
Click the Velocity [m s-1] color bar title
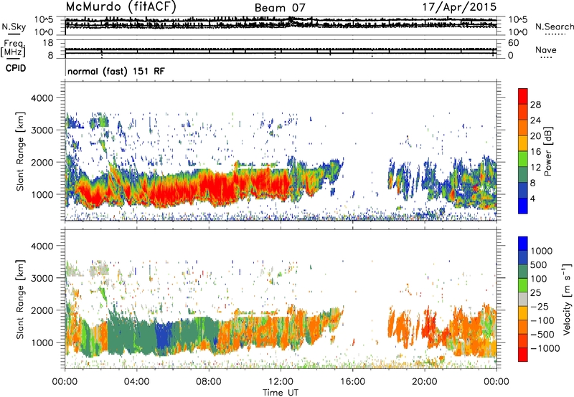(567, 299)
